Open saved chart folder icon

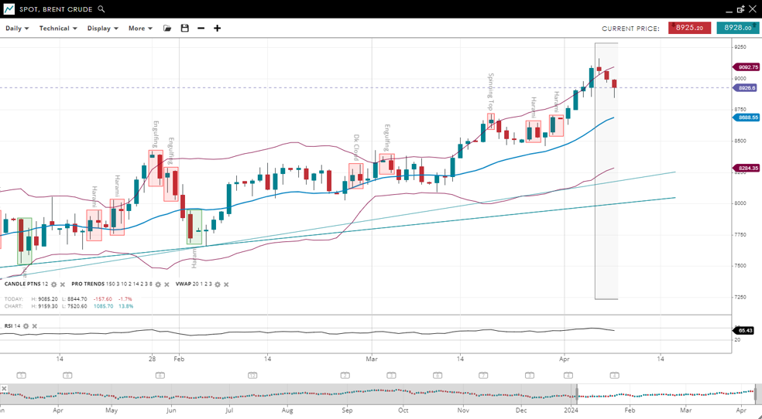[167, 29]
